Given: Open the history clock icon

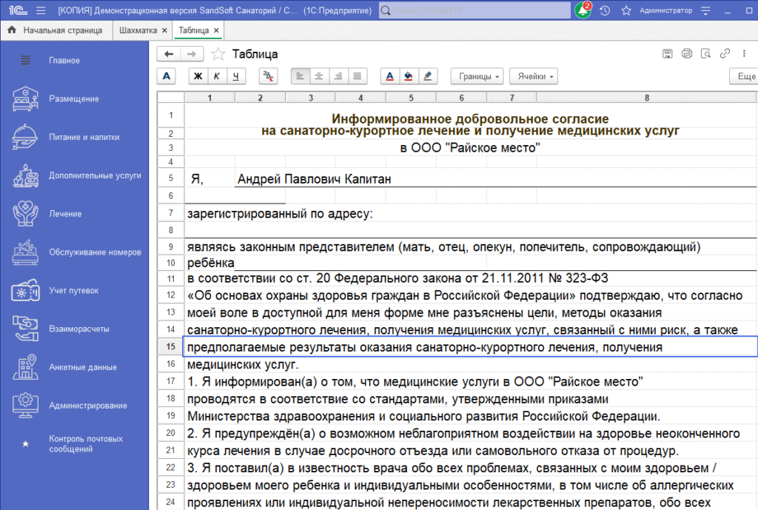Looking at the screenshot, I should tap(605, 10).
